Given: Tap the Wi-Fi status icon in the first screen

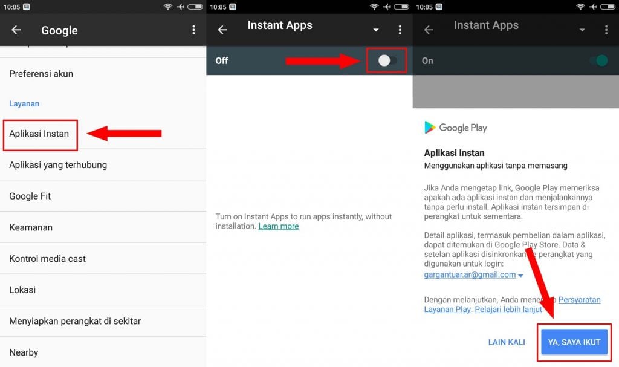Looking at the screenshot, I should click(167, 7).
